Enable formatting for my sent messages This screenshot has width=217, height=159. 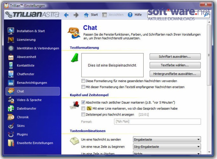tap(83, 81)
